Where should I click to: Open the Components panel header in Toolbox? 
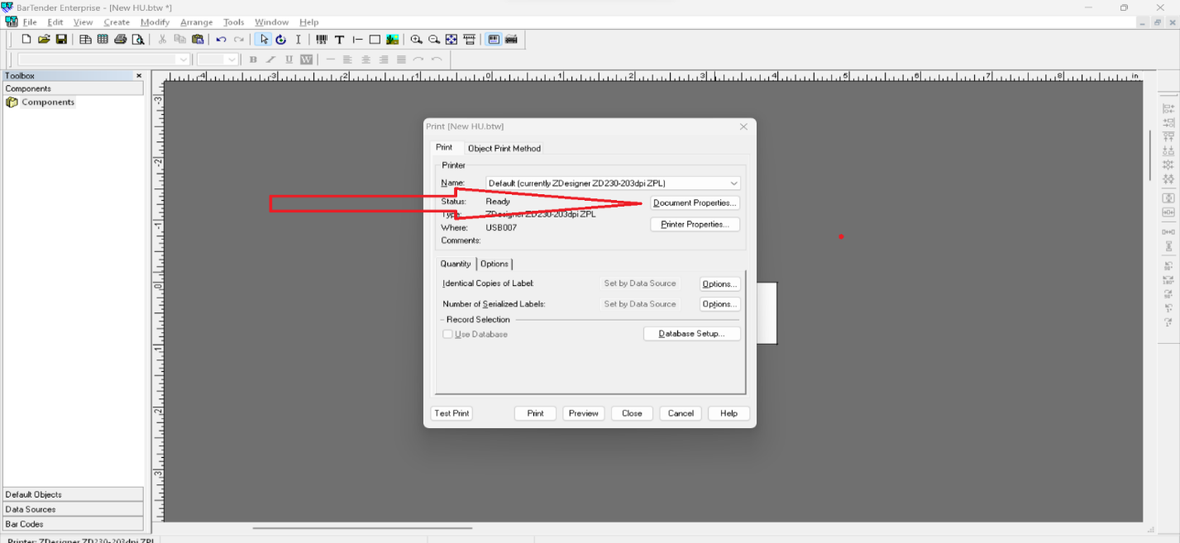pos(73,88)
